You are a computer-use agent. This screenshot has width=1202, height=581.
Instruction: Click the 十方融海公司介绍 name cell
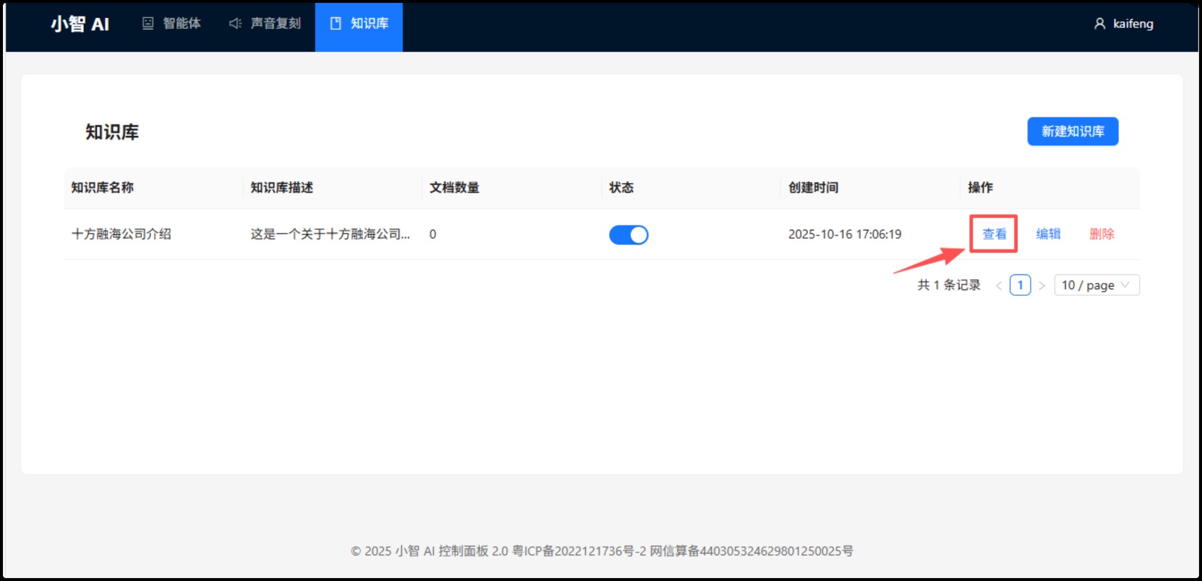[x=121, y=234]
